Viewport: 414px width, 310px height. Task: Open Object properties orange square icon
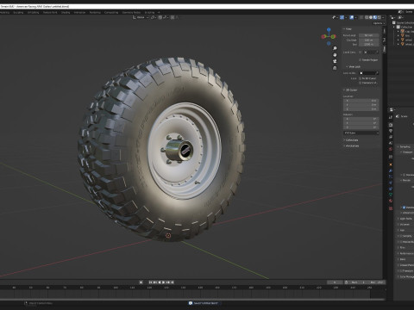pos(391,164)
